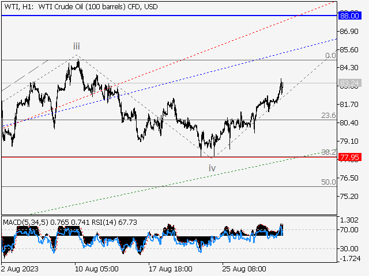Click the chart title 'WTI, H1: WTI Crude Oil'

pos(81,7)
